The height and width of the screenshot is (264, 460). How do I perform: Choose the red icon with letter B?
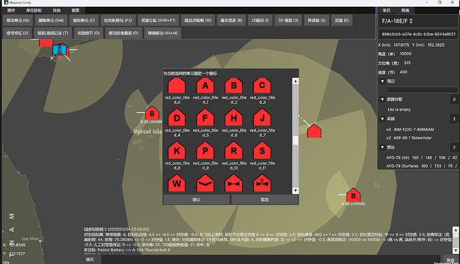click(233, 85)
